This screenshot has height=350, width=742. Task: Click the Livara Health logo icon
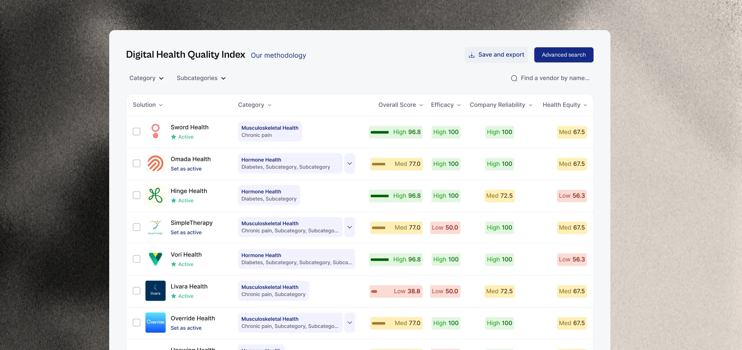pyautogui.click(x=155, y=291)
